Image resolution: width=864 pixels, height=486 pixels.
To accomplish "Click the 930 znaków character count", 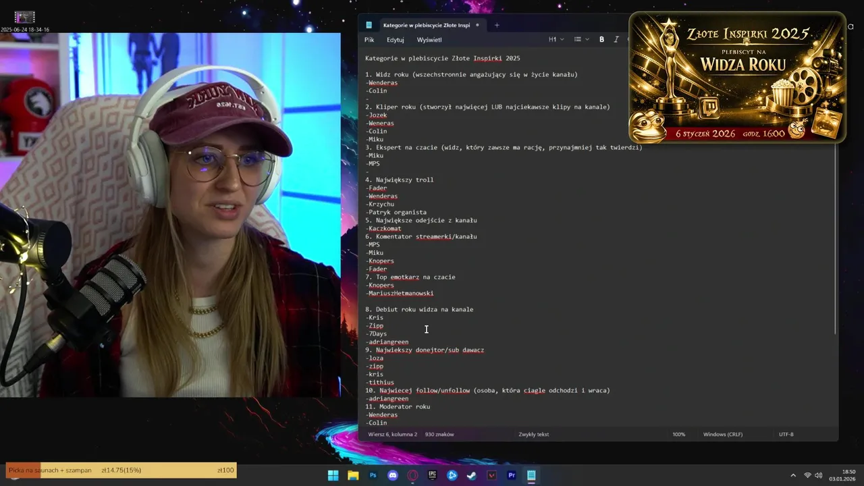I will coord(439,434).
